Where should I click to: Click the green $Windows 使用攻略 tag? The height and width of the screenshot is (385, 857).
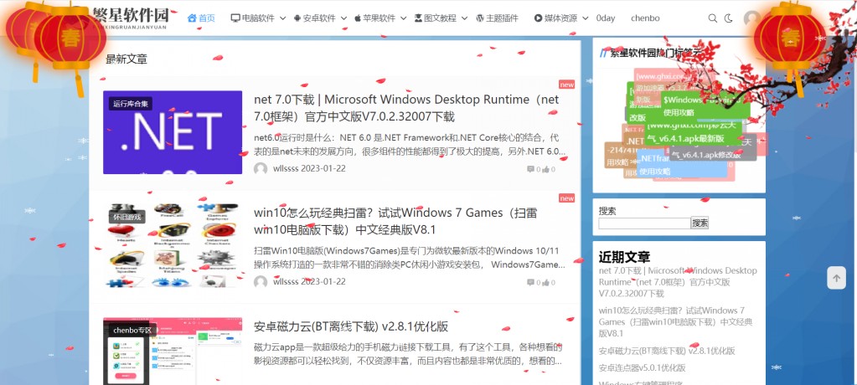pos(705,106)
